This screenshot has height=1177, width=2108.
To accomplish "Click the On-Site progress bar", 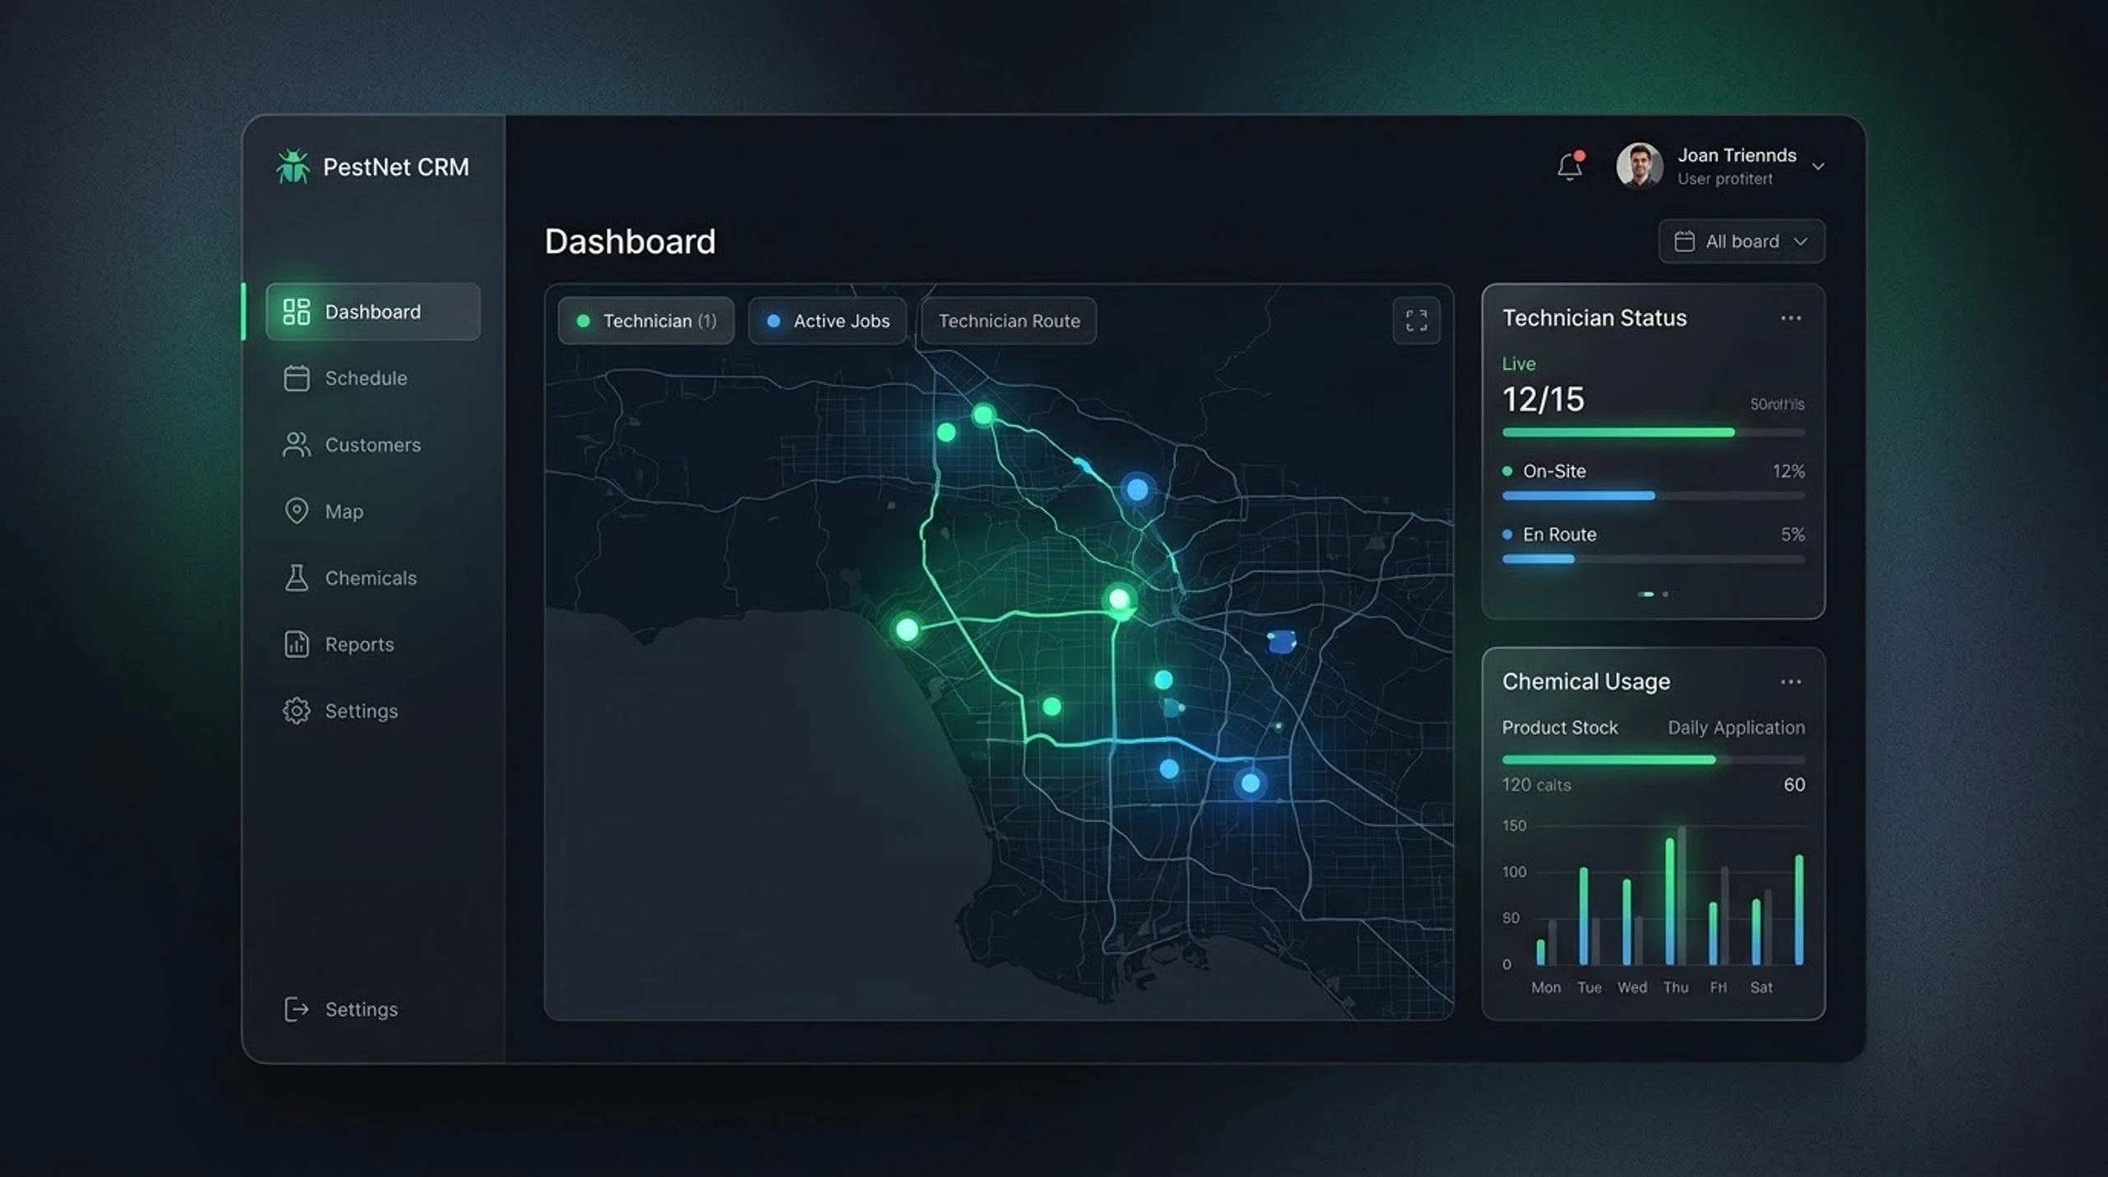I will [1653, 496].
